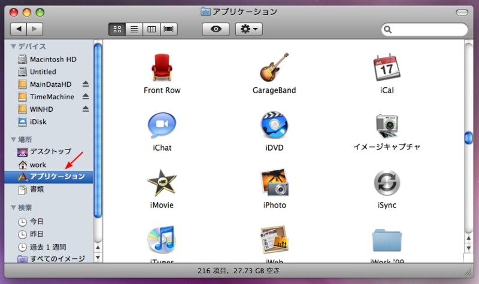Click the iChat name label

pyautogui.click(x=162, y=148)
